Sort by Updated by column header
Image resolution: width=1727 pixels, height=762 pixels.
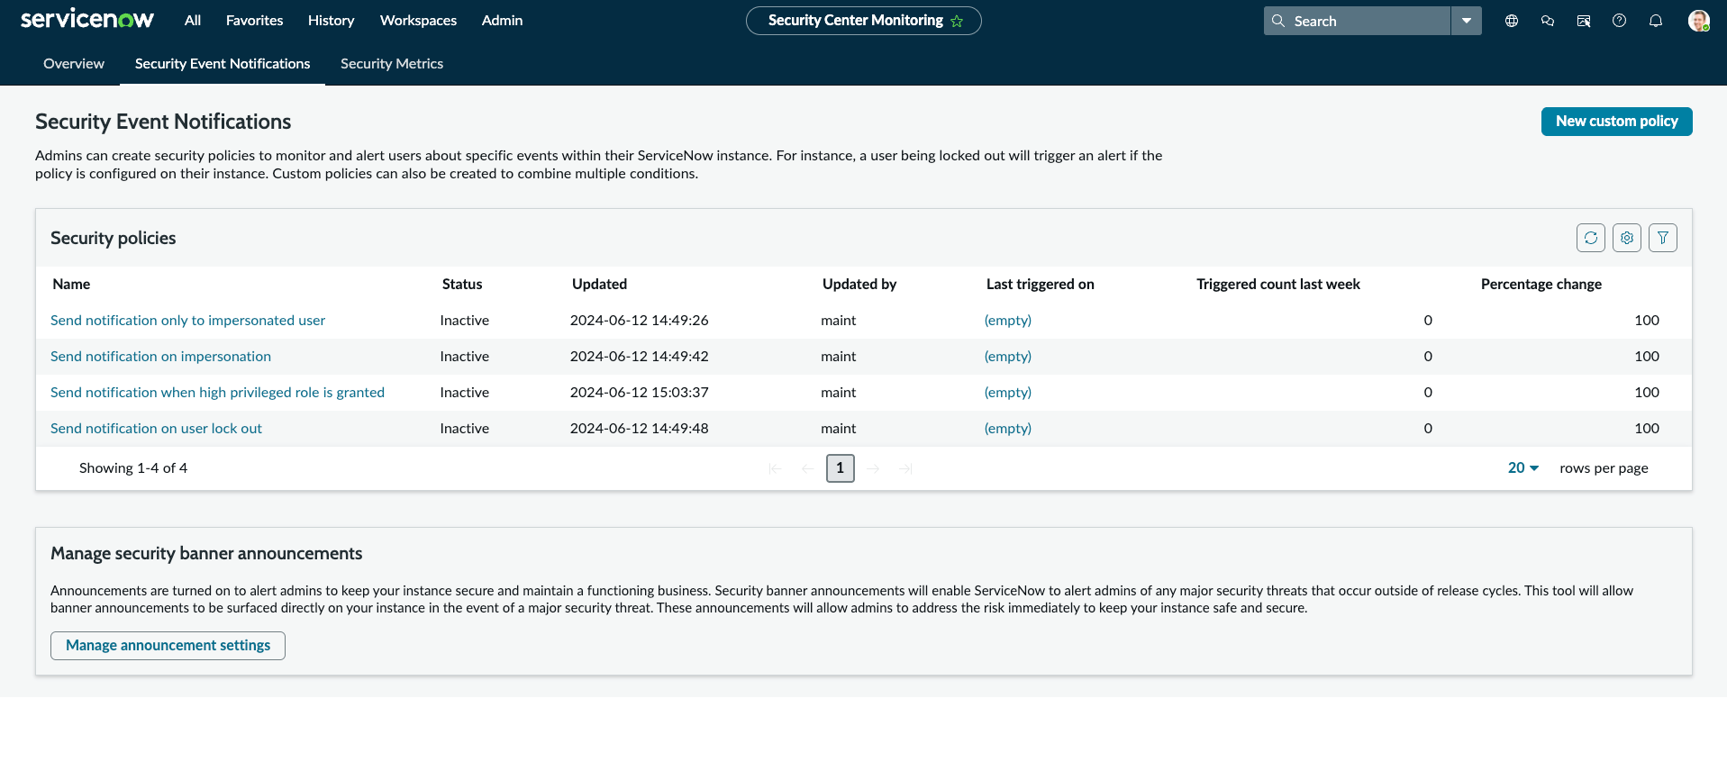tap(859, 285)
